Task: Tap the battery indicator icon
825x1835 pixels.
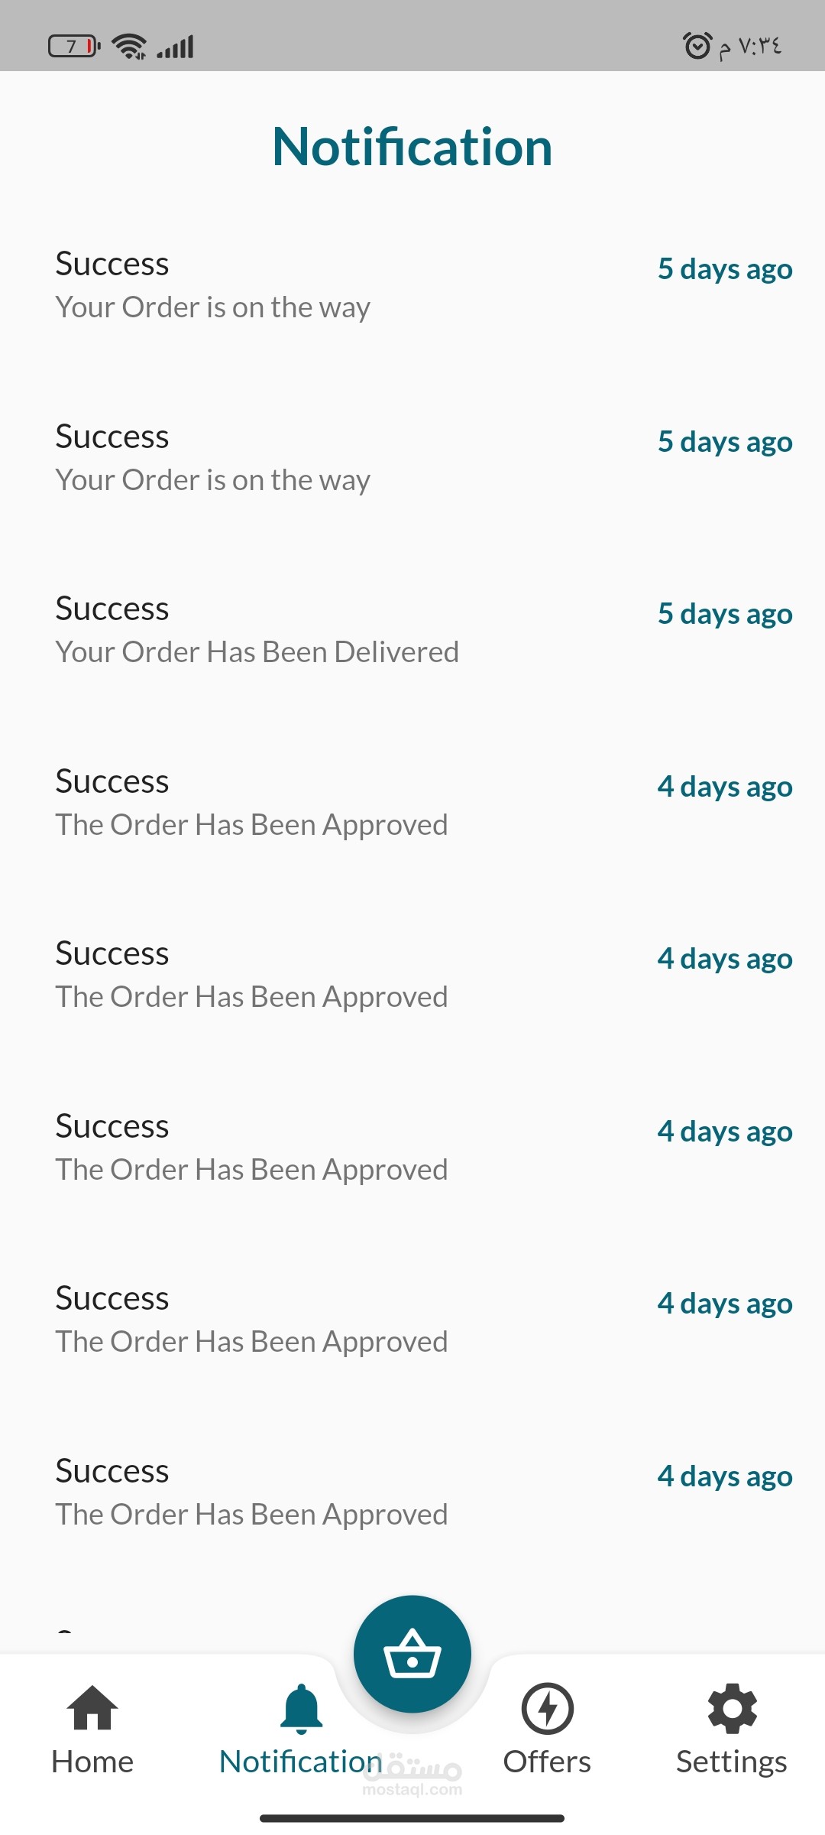Action: pyautogui.click(x=74, y=47)
